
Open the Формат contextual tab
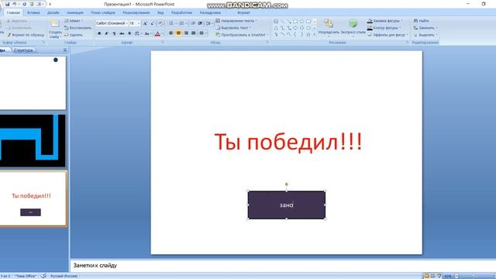click(243, 12)
